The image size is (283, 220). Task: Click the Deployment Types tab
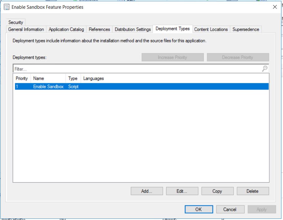point(173,28)
